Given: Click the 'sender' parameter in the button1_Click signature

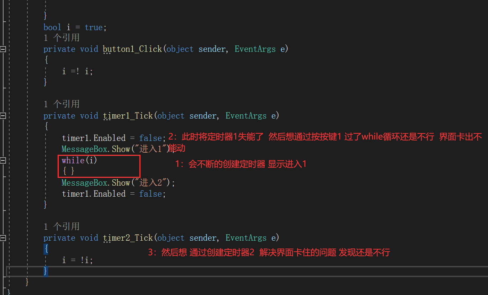Looking at the screenshot, I should pyautogui.click(x=212, y=49).
